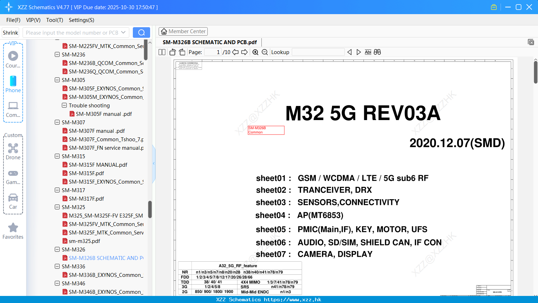Collapse the SM-M325 tree node
Screen dimensions: 538x303
[x=57, y=207]
